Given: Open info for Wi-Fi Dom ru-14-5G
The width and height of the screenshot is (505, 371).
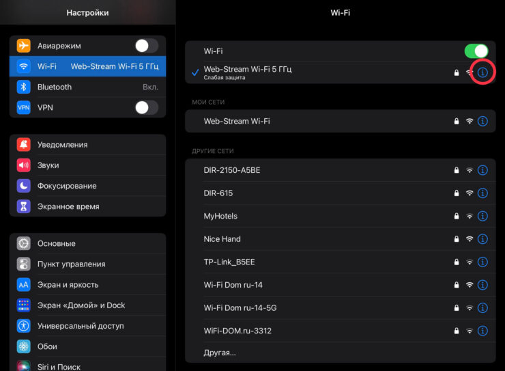Looking at the screenshot, I should (x=482, y=308).
